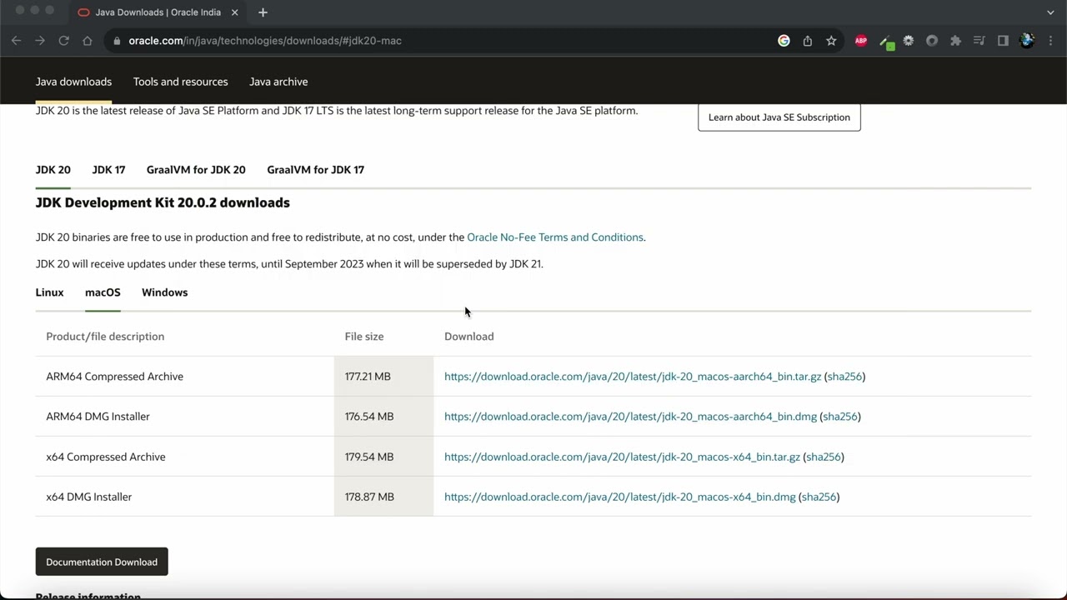Open the Extensions puzzle piece menu
The image size is (1067, 600).
(955, 40)
